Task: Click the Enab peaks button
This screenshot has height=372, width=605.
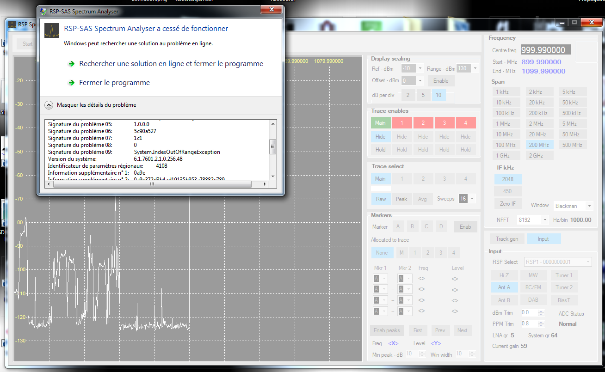Action: point(387,330)
